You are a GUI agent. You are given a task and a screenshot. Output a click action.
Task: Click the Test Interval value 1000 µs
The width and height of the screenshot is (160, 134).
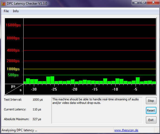pos(38,100)
